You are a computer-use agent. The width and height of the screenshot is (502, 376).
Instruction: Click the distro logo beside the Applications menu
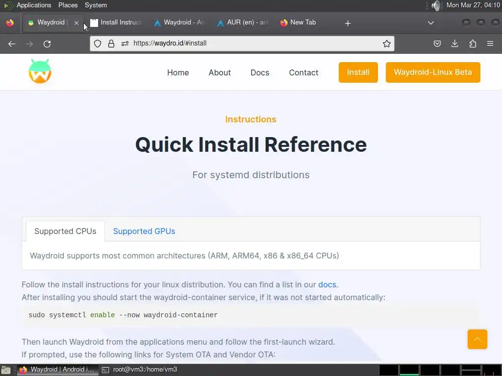[x=8, y=5]
